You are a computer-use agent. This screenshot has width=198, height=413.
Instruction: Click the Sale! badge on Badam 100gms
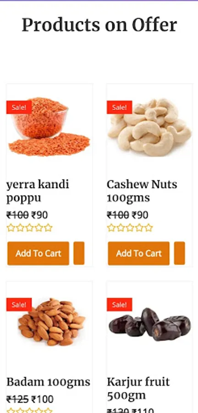[19, 305]
